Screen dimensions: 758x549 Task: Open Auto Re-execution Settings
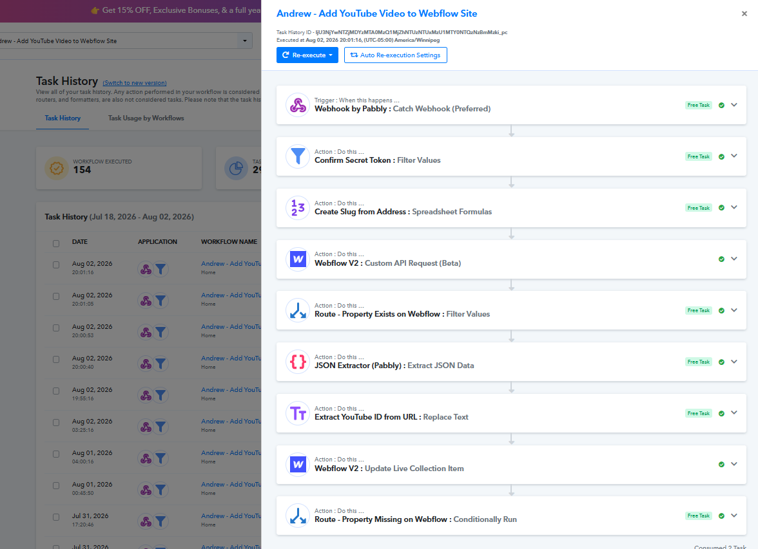tap(396, 55)
